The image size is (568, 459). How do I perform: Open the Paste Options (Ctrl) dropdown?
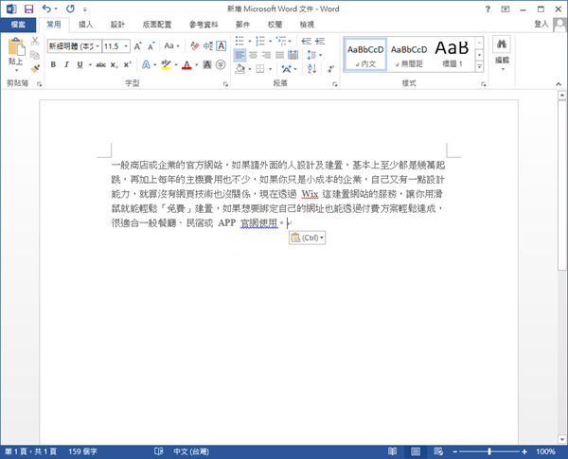308,238
